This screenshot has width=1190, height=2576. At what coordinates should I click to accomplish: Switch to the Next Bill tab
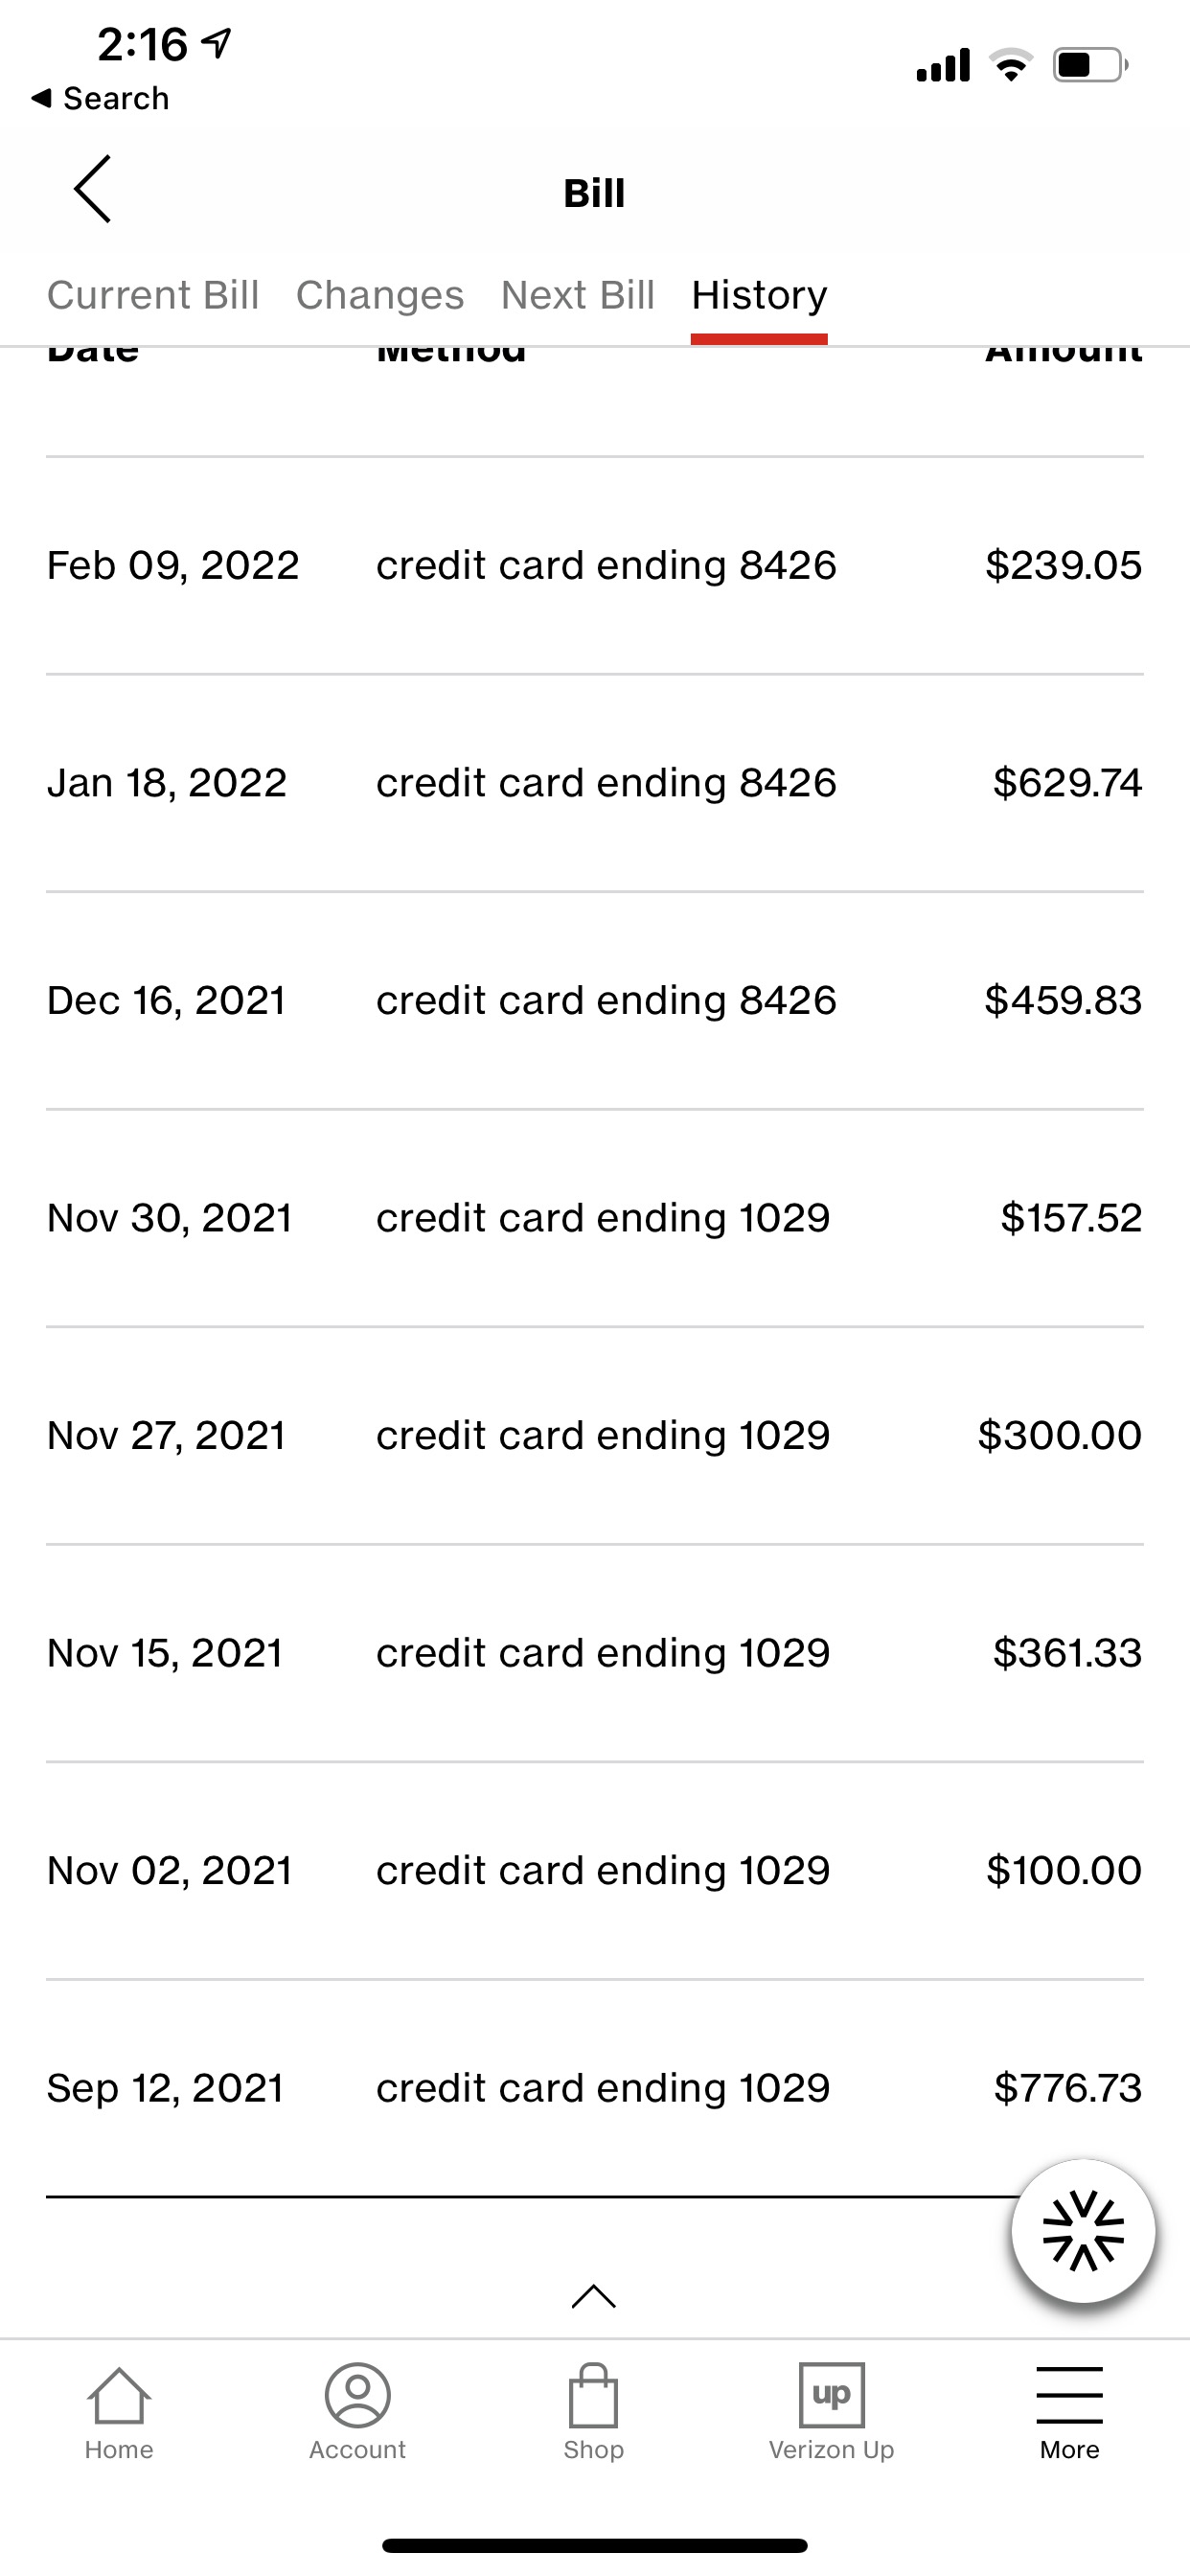578,295
